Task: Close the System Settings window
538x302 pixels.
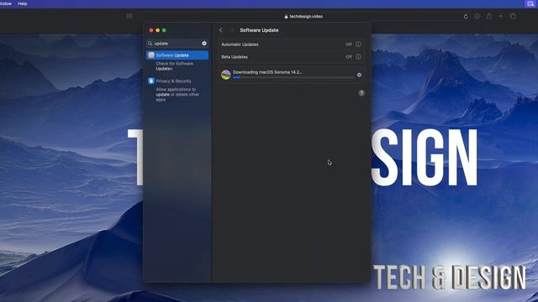Action: (x=151, y=30)
